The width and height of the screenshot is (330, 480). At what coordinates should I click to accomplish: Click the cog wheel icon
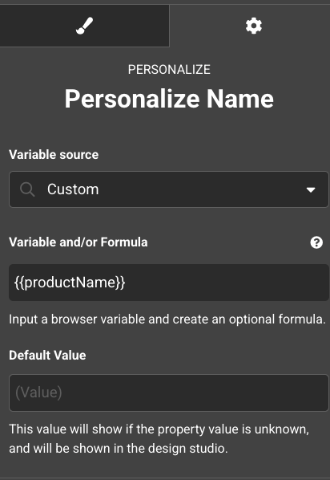point(254,26)
